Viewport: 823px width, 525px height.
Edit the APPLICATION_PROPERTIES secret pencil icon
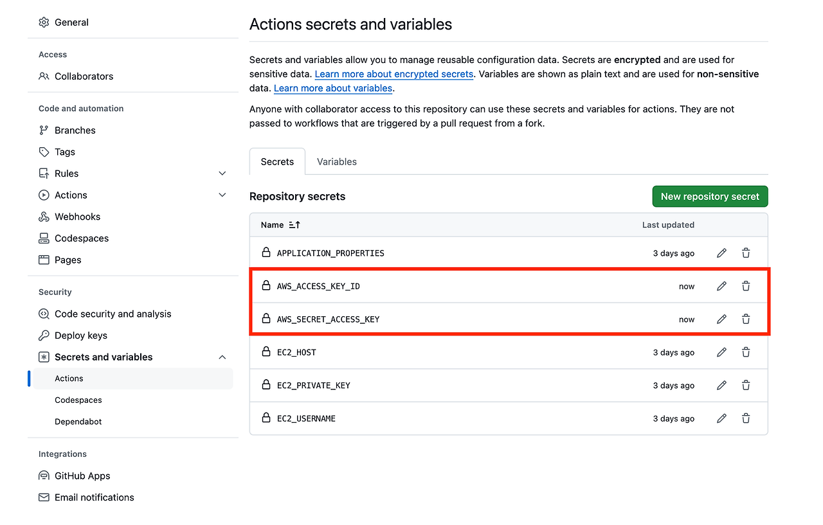(x=721, y=253)
